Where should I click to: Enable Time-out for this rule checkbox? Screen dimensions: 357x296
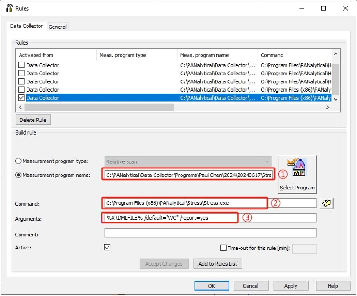tap(223, 248)
